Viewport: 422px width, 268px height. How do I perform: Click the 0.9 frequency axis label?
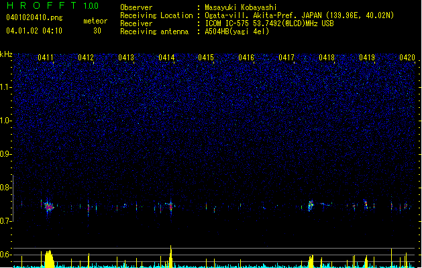6,154
